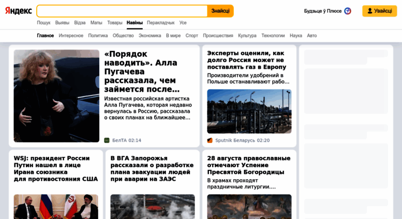Open the Будзьце ў Плюсе link
This screenshot has height=219, width=402.
pyautogui.click(x=323, y=11)
